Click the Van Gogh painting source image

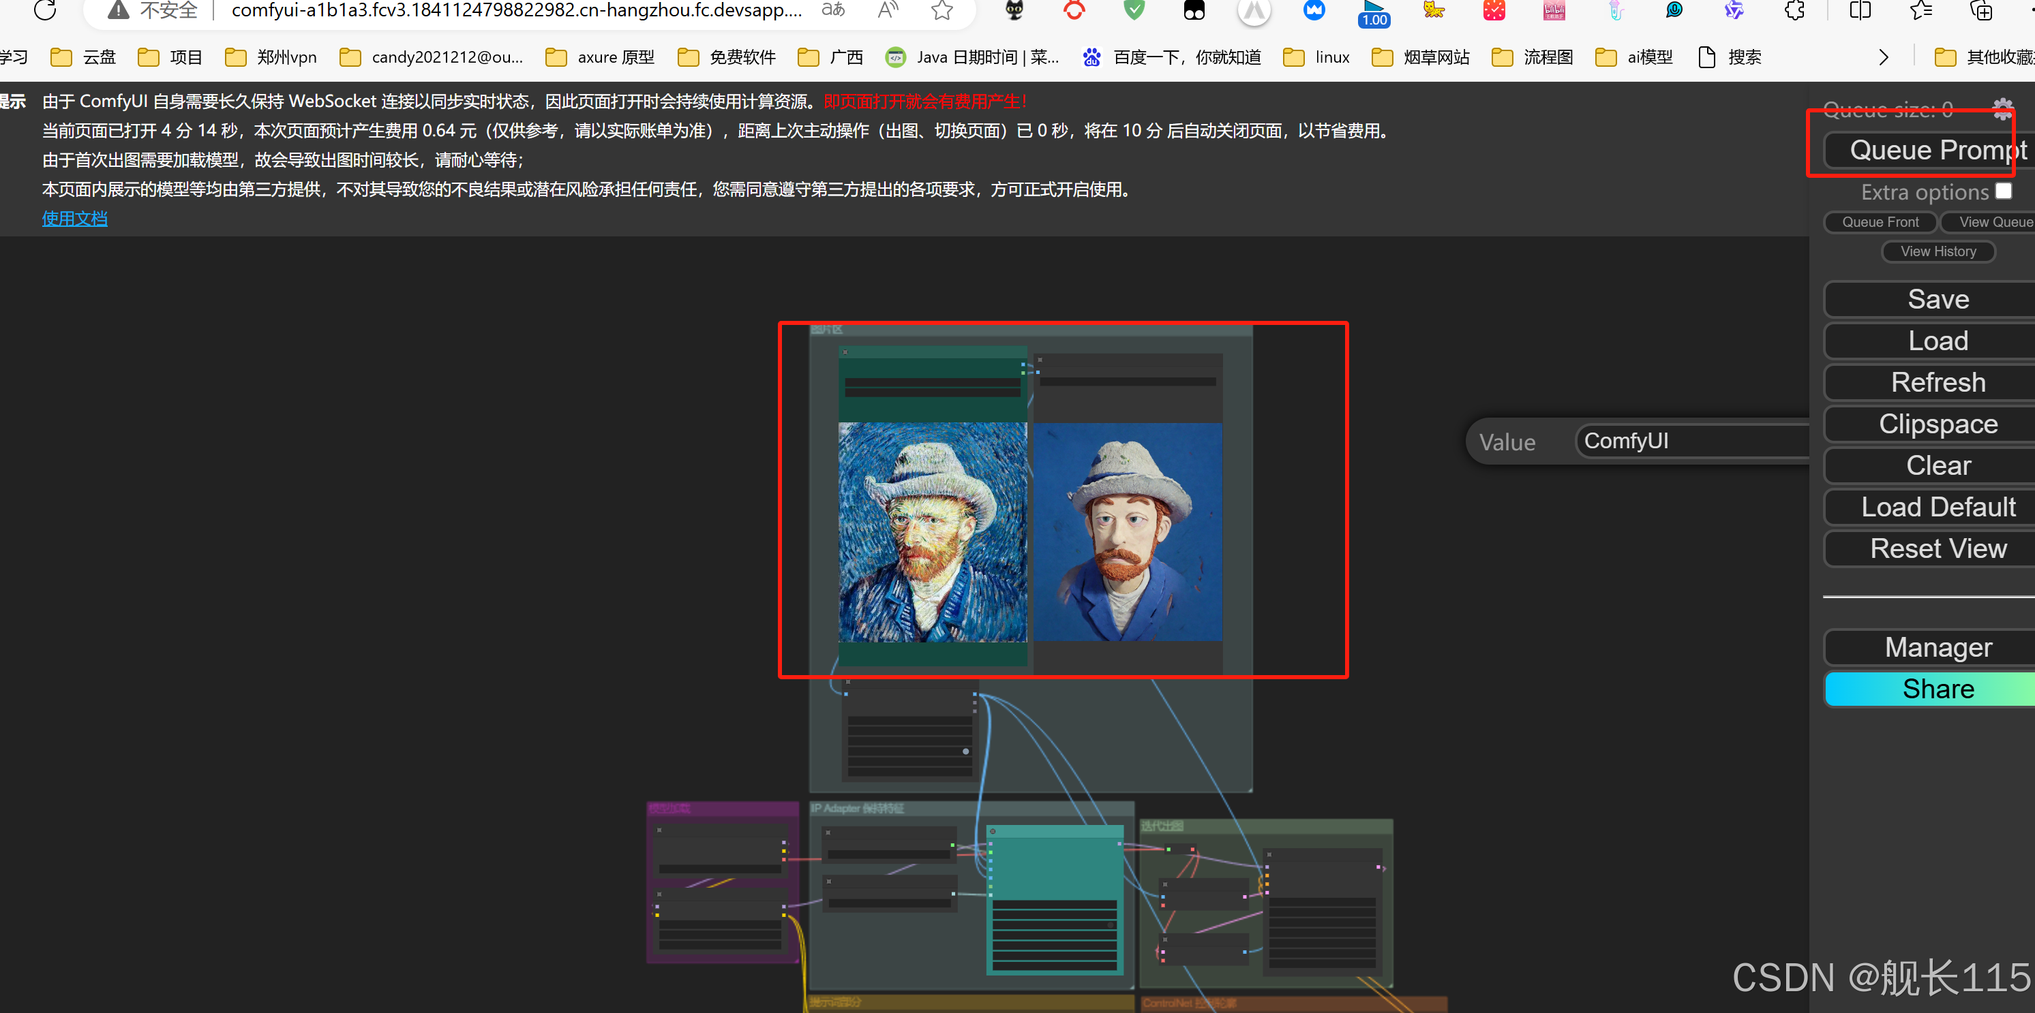tap(932, 531)
